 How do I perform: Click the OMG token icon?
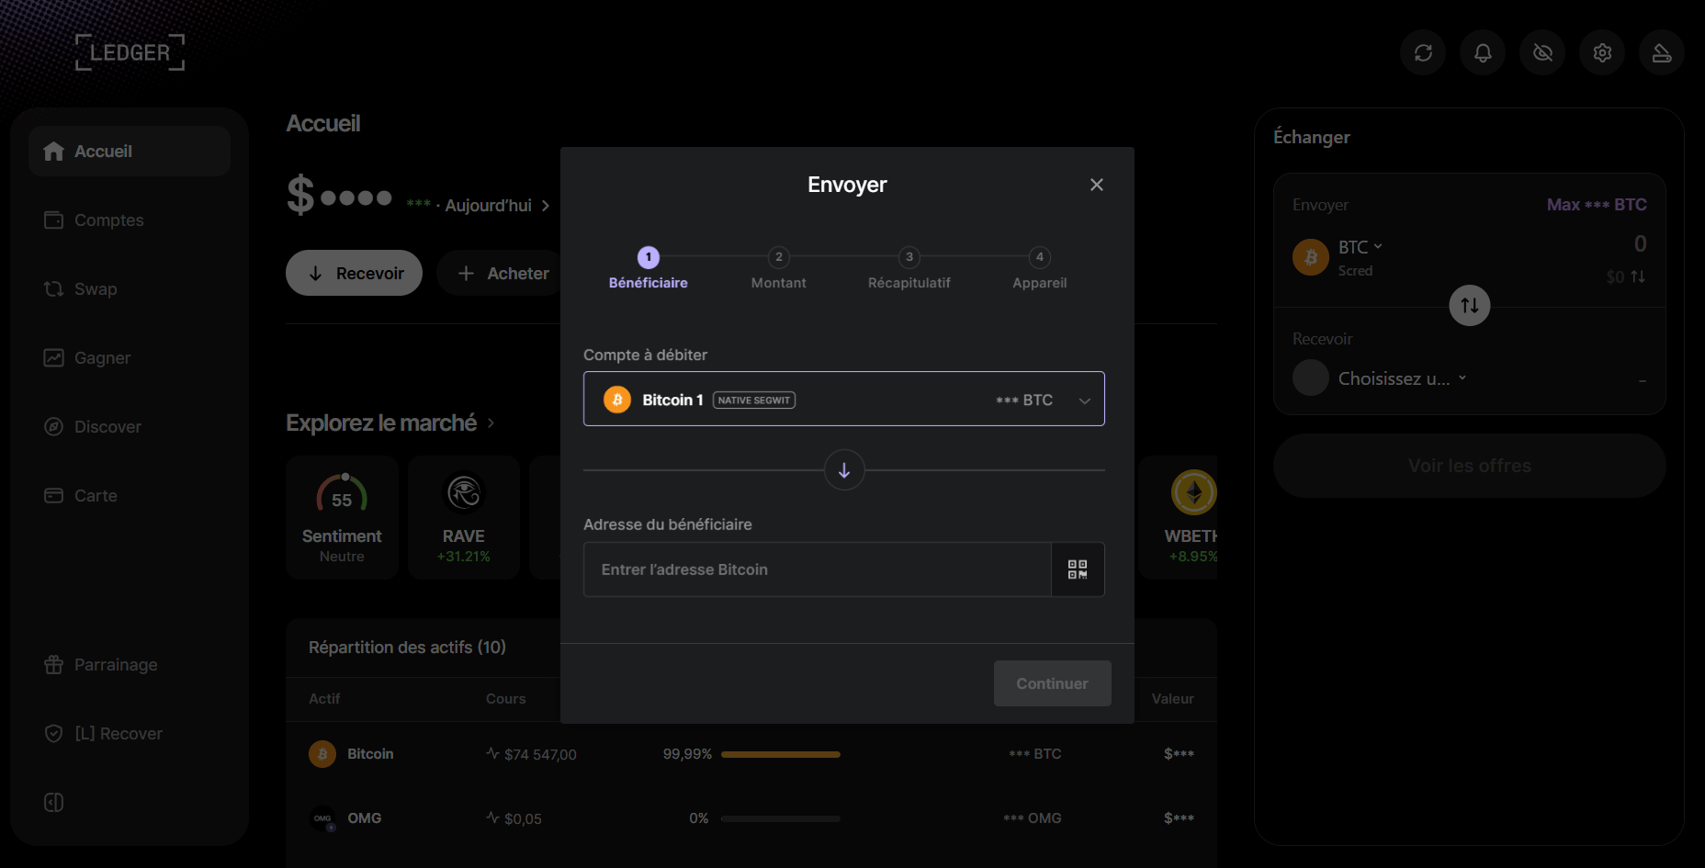322,818
